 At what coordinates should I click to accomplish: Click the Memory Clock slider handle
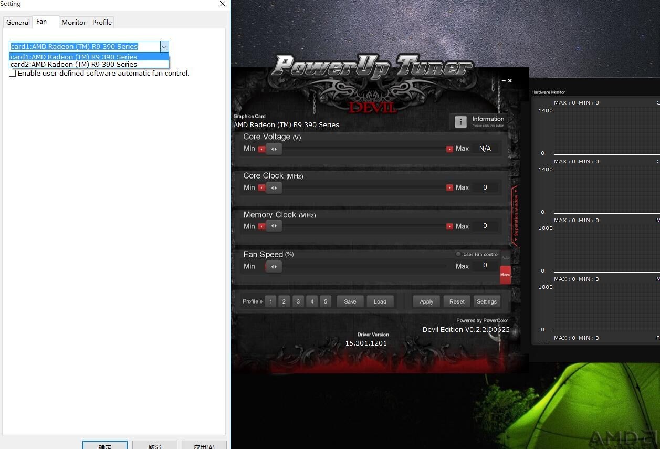click(x=274, y=226)
